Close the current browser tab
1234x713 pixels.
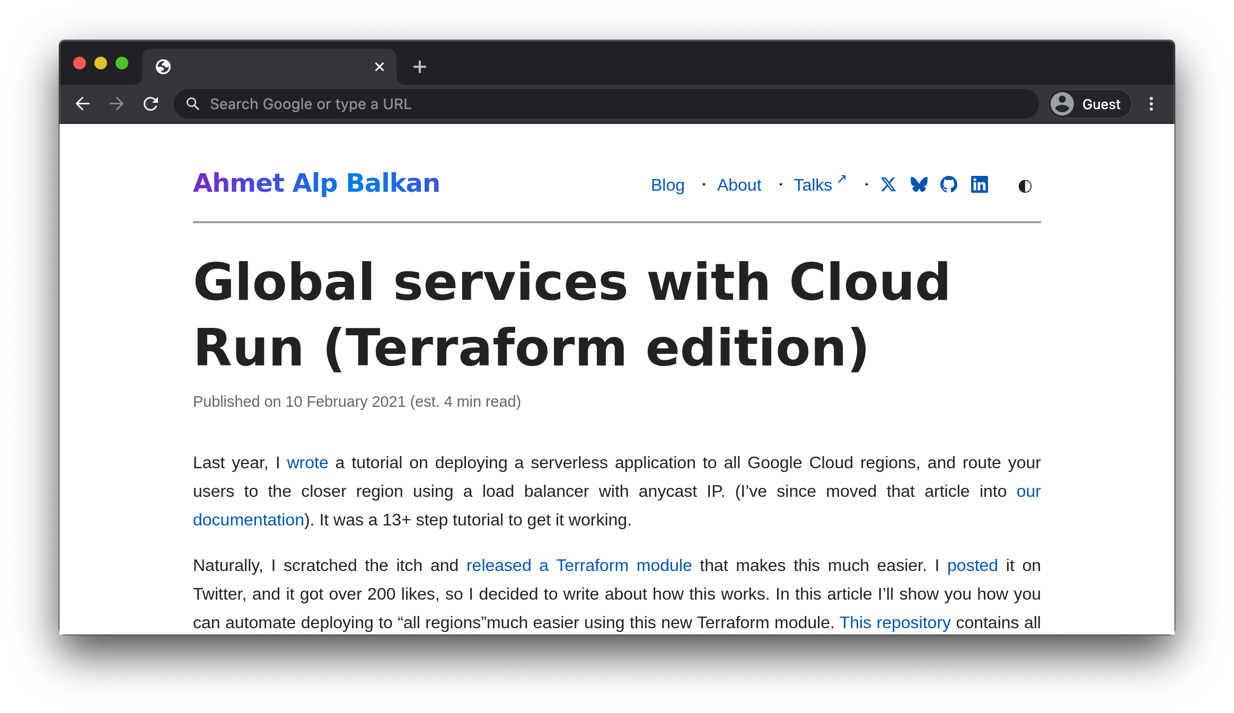(x=380, y=67)
